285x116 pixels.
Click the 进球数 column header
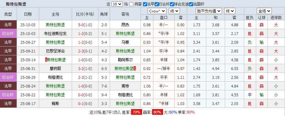[x=276, y=18]
